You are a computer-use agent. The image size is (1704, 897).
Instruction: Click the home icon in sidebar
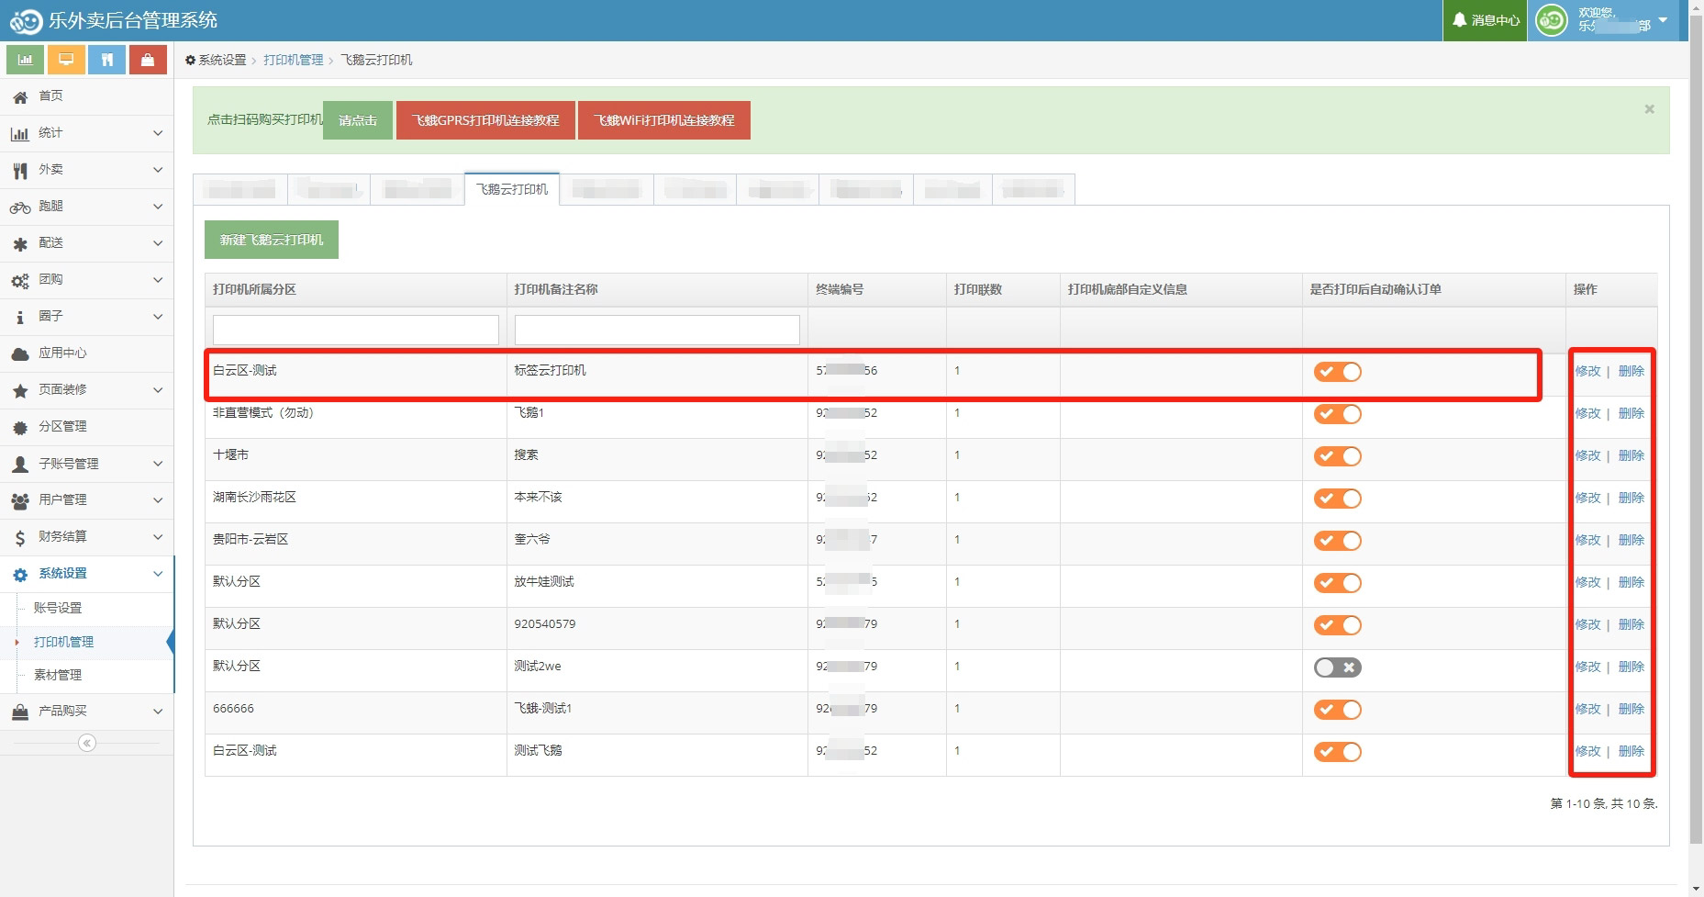click(20, 96)
